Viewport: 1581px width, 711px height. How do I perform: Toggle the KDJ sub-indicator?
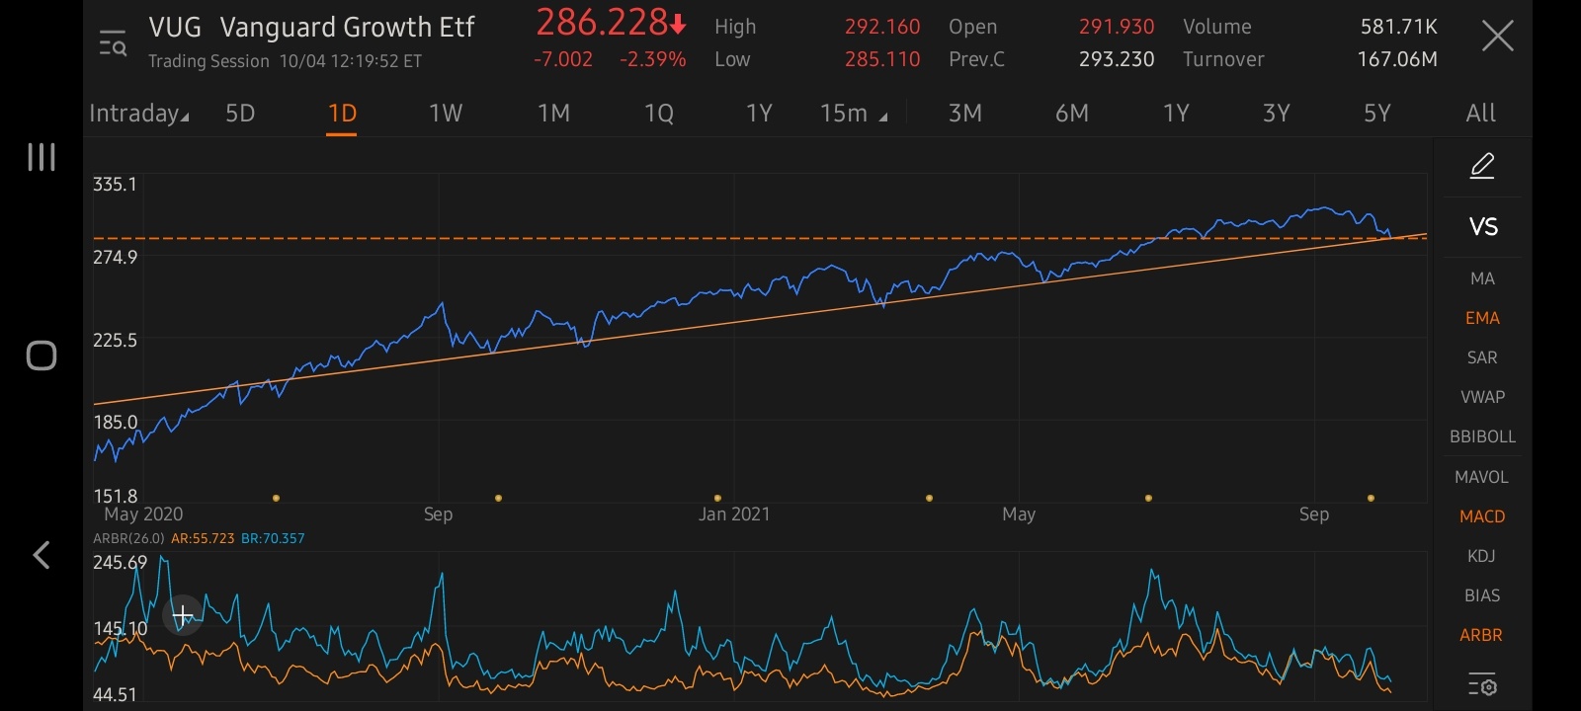(1482, 556)
